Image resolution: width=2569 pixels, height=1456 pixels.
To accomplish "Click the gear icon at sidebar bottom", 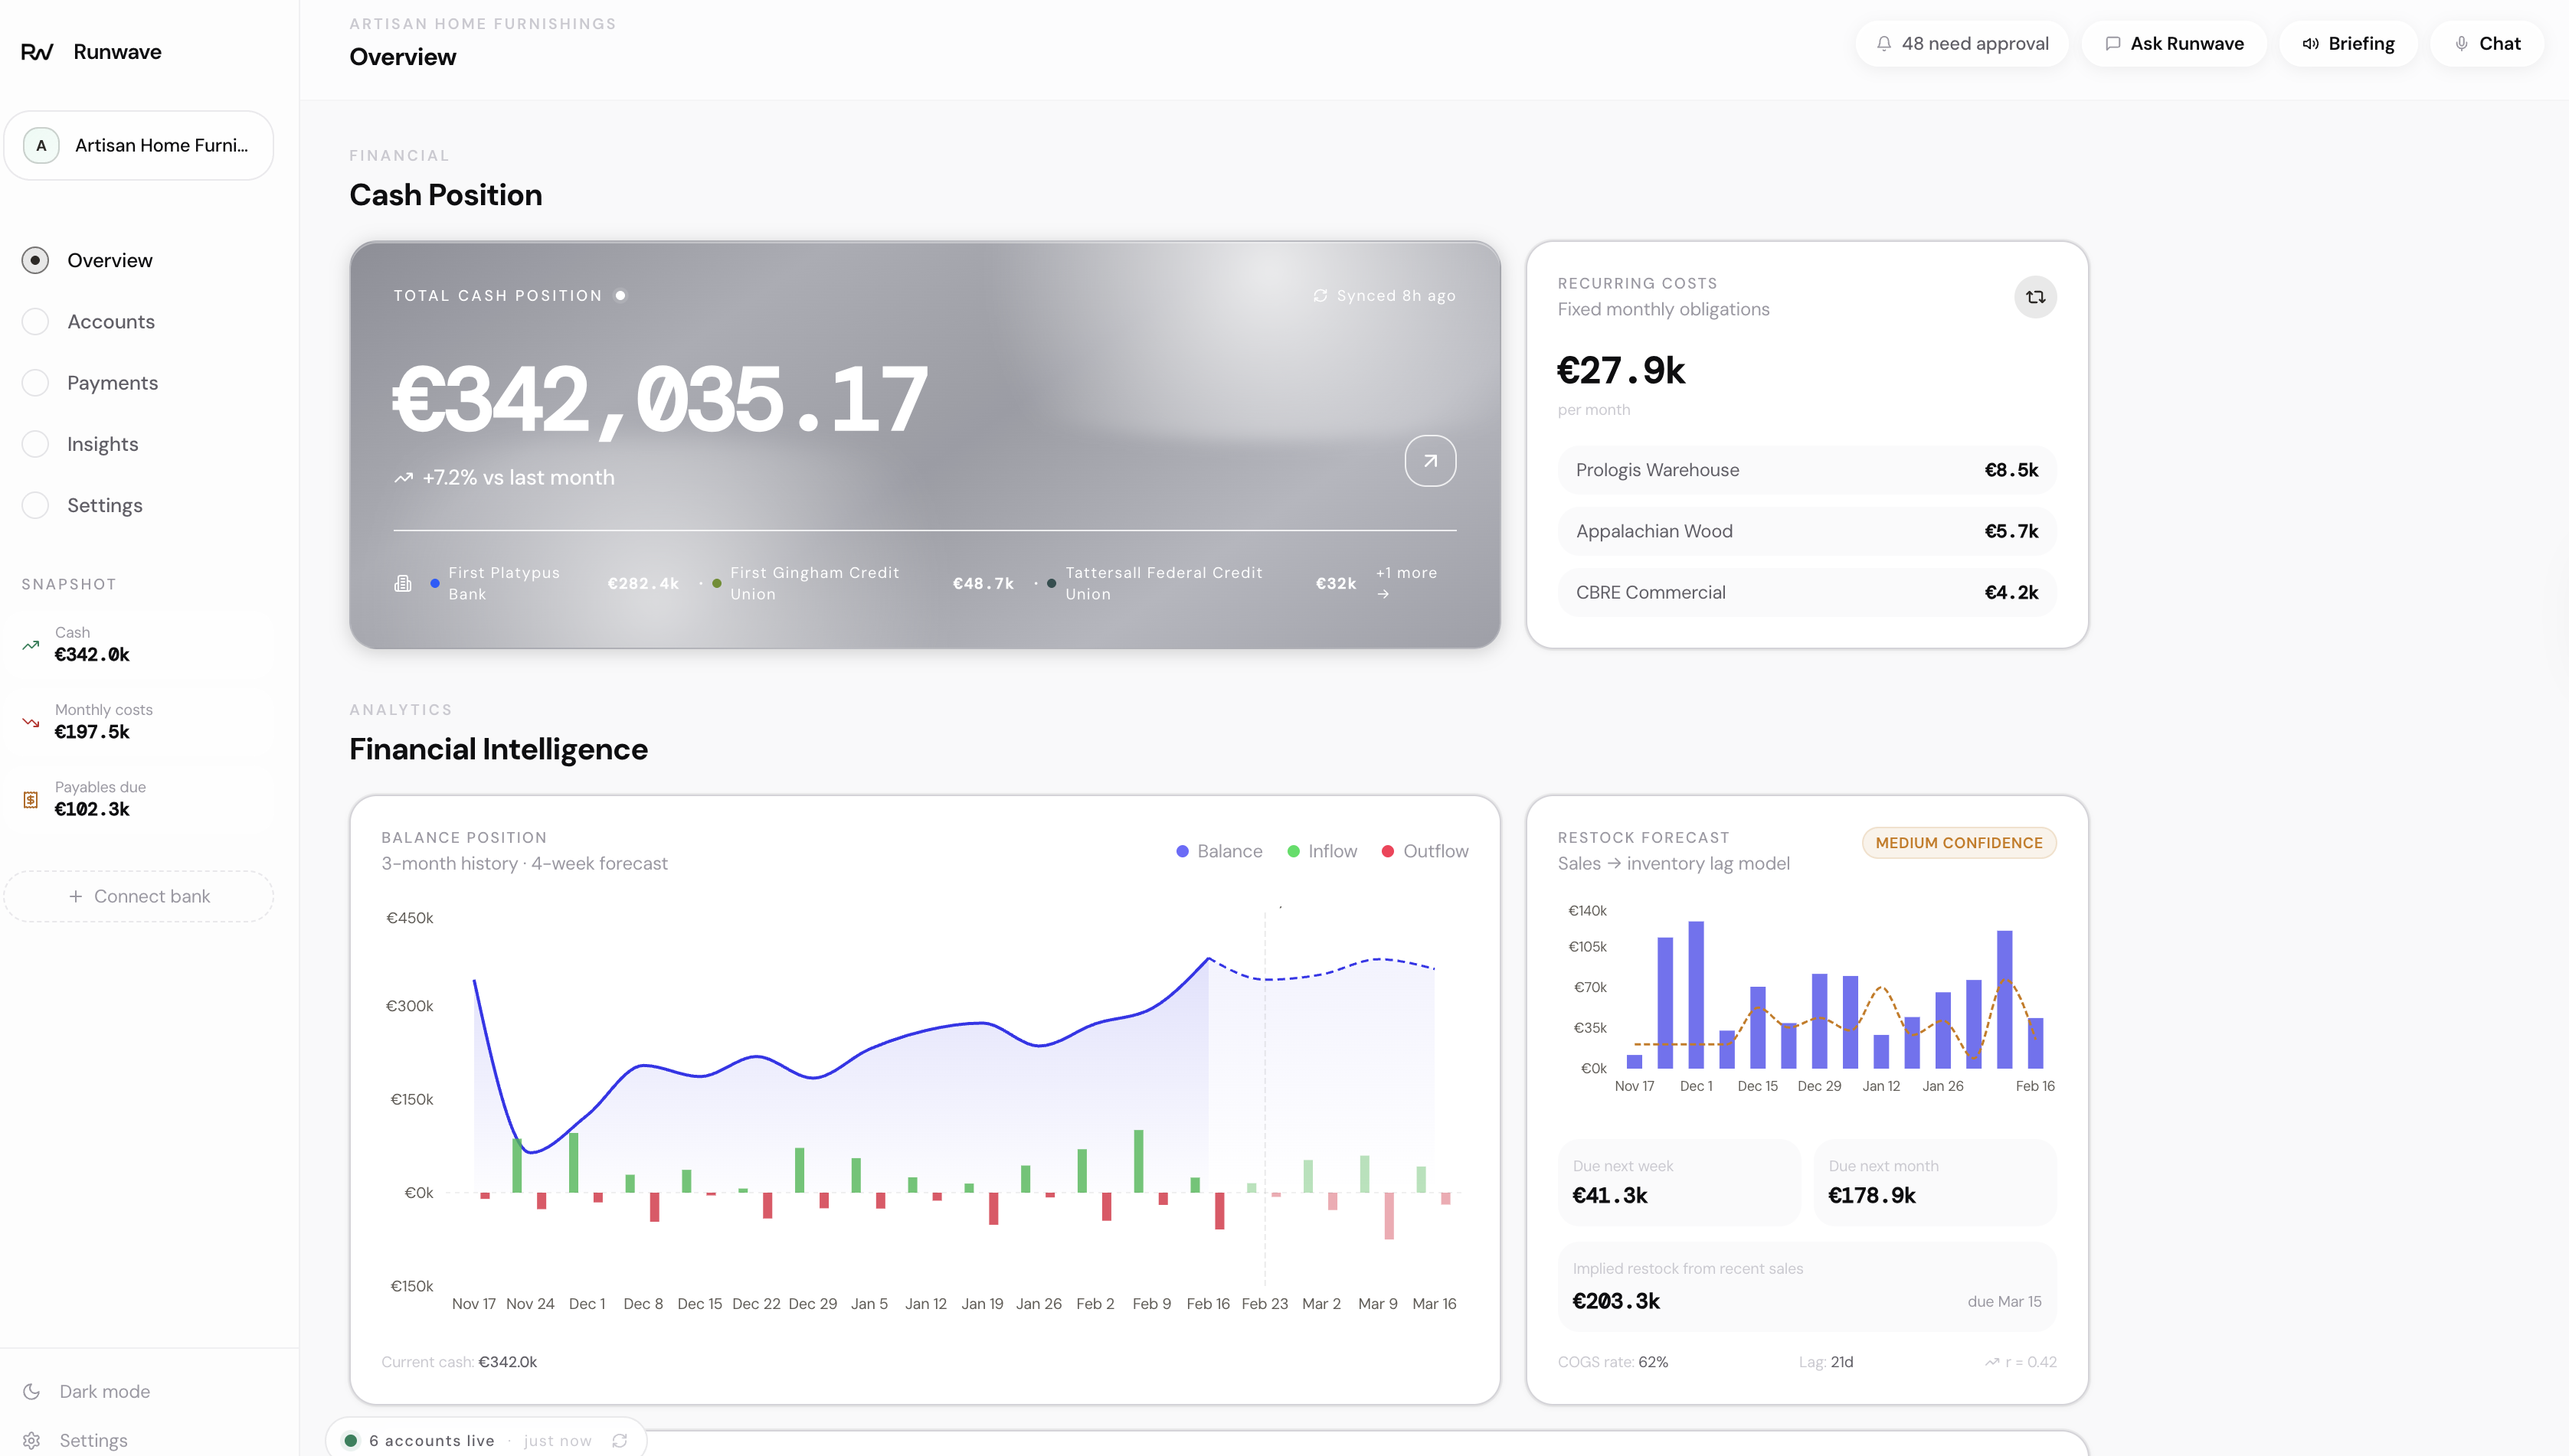I will 32,1440.
